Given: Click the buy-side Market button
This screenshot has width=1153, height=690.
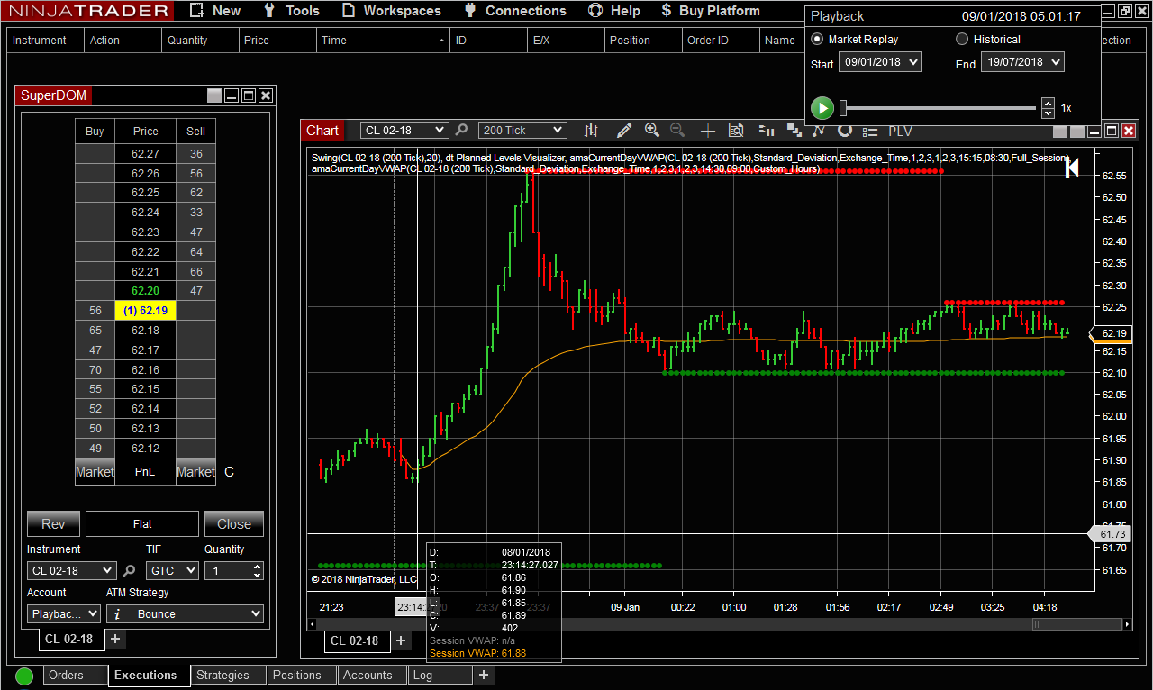Looking at the screenshot, I should (x=95, y=472).
